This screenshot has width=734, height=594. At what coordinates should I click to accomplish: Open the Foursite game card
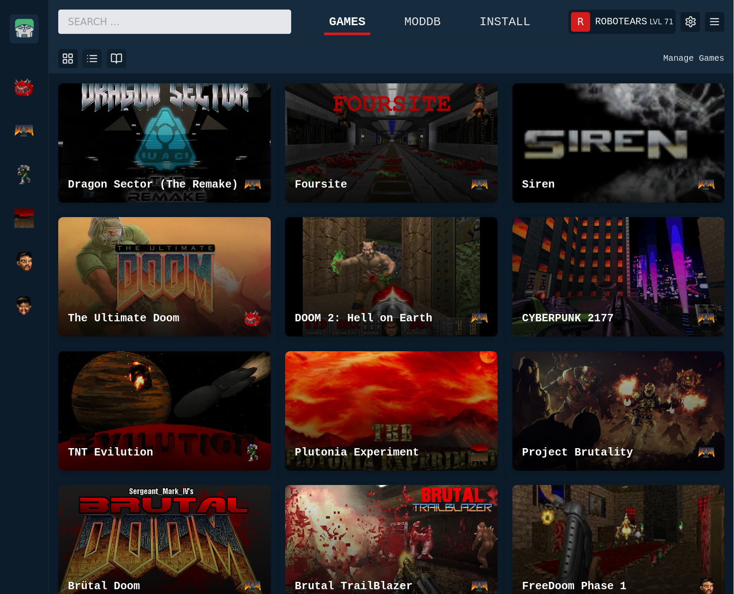[391, 143]
